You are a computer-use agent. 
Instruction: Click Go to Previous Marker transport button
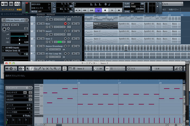click(76, 10)
